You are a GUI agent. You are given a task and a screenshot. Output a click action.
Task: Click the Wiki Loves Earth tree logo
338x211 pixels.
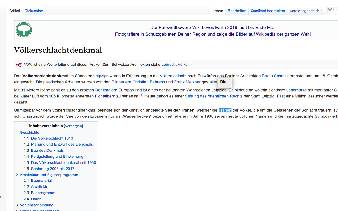(24, 30)
